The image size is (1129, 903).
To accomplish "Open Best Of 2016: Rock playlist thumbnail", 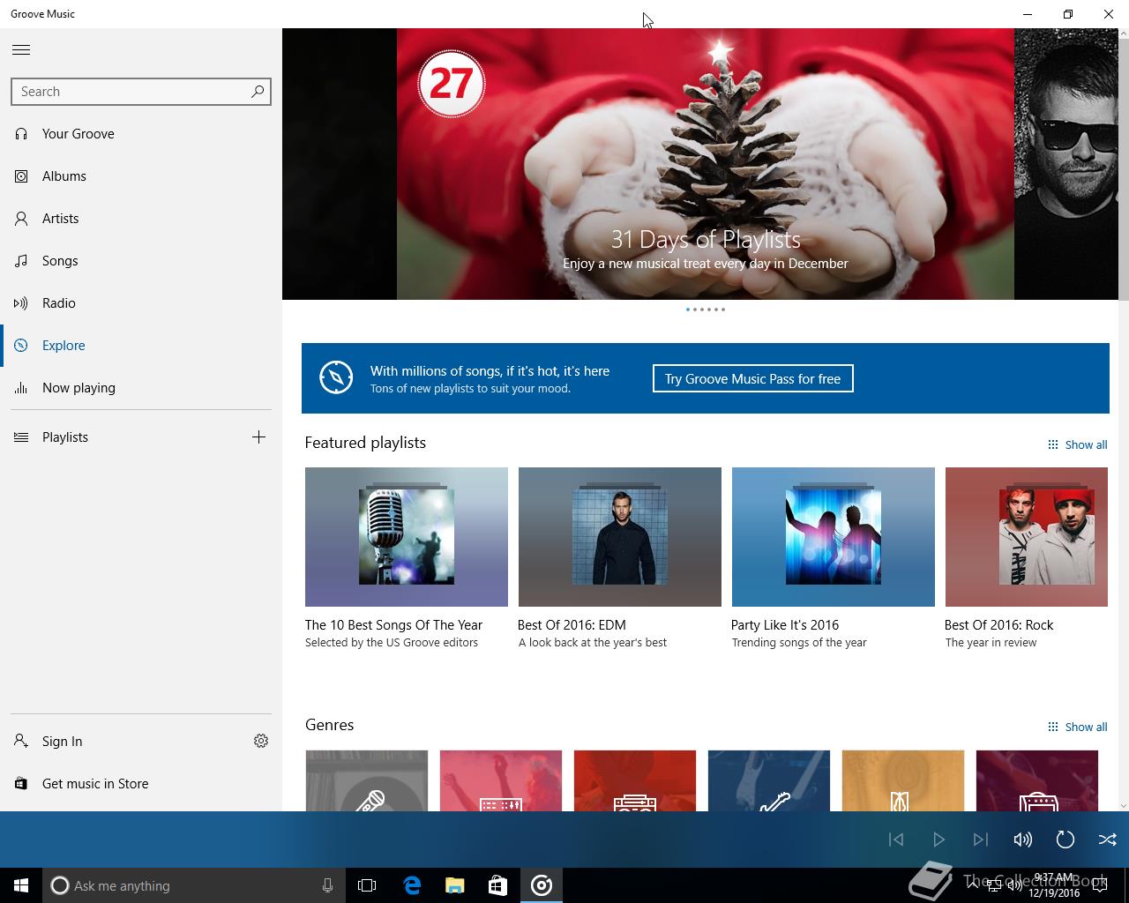I will pyautogui.click(x=1027, y=537).
